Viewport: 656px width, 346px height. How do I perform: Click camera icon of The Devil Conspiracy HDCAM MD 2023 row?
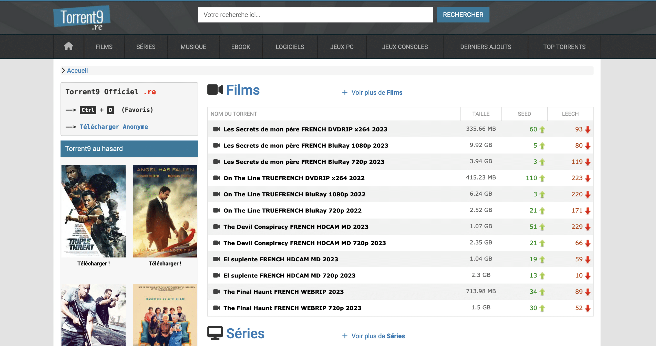click(x=217, y=227)
